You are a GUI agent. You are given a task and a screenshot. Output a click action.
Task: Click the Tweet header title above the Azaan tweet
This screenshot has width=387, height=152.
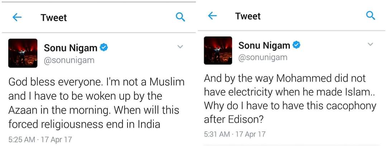tap(54, 18)
